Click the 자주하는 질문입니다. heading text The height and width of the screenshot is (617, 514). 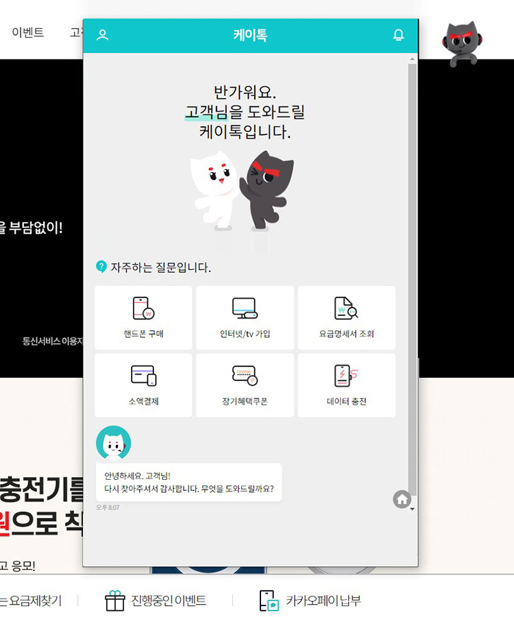[x=160, y=267]
